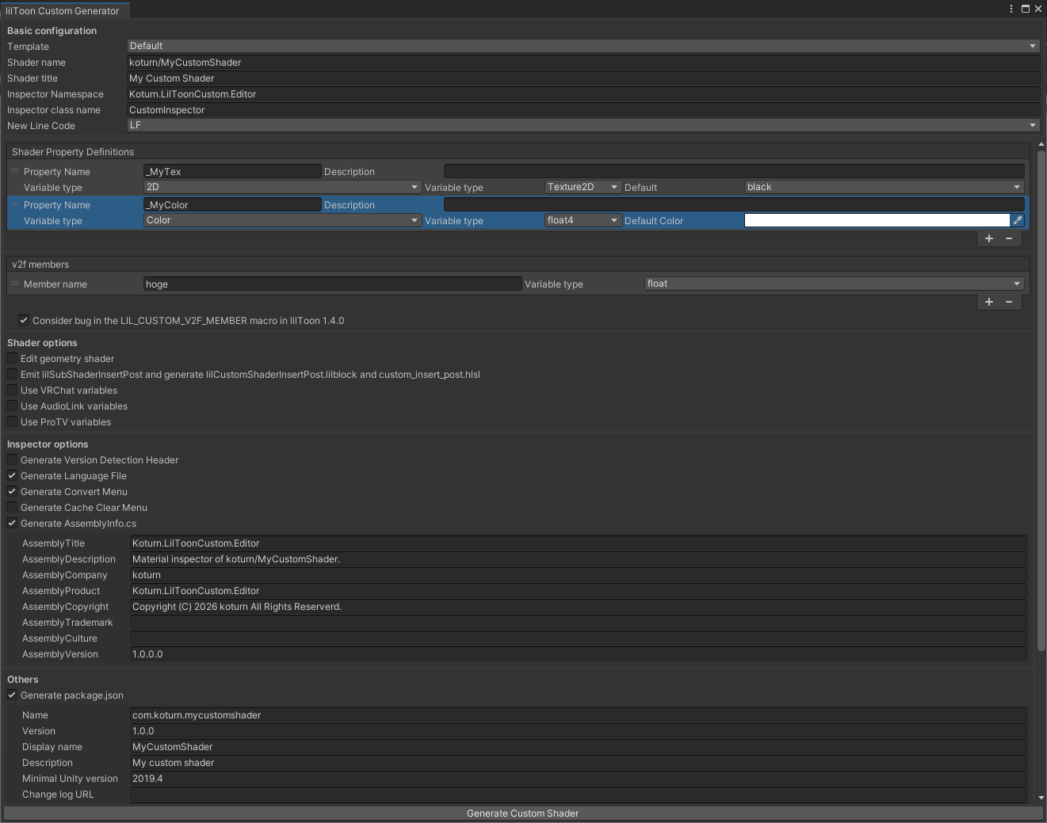Click the white Default Color swatch
The height and width of the screenshot is (823, 1047).
[877, 220]
